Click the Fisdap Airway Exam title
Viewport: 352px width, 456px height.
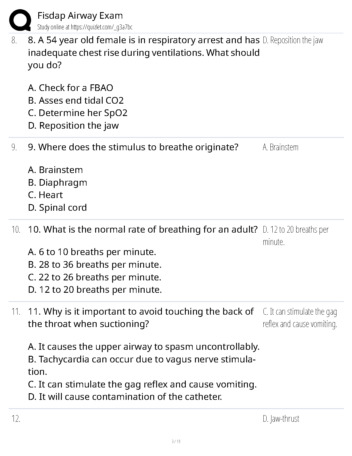point(80,16)
